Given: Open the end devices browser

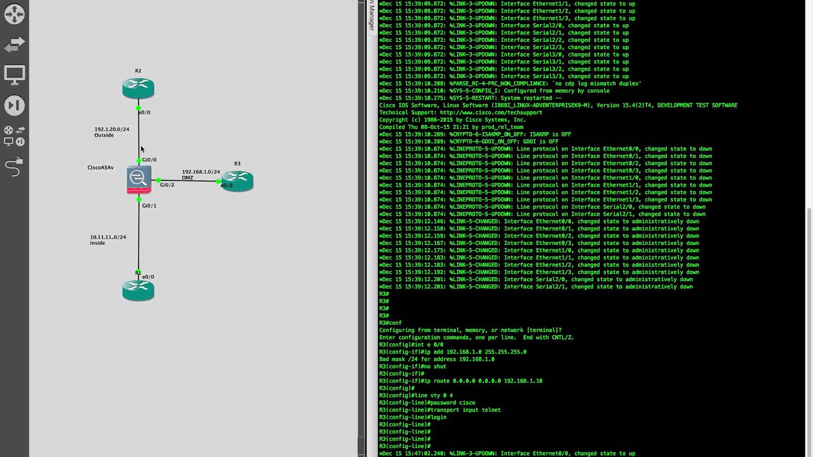Looking at the screenshot, I should click(14, 74).
